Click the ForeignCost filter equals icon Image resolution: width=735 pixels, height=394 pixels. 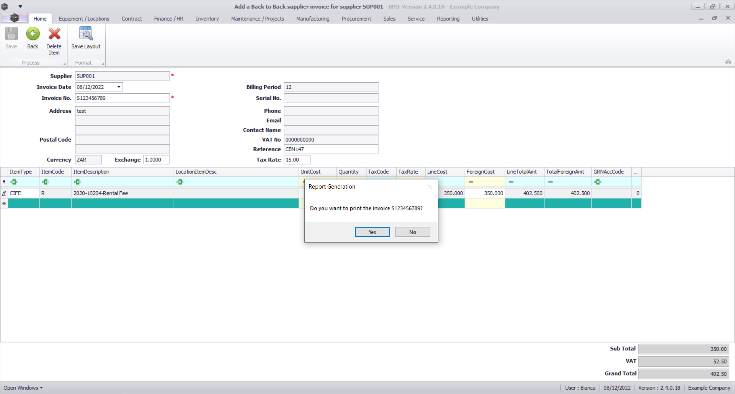point(471,182)
